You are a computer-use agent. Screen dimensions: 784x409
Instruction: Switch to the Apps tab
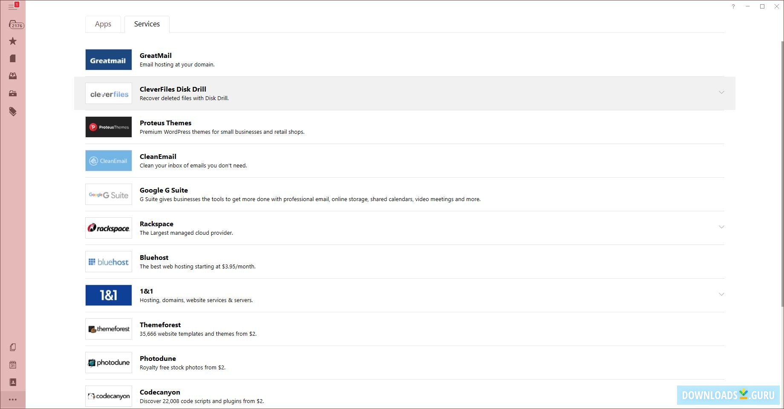[103, 24]
